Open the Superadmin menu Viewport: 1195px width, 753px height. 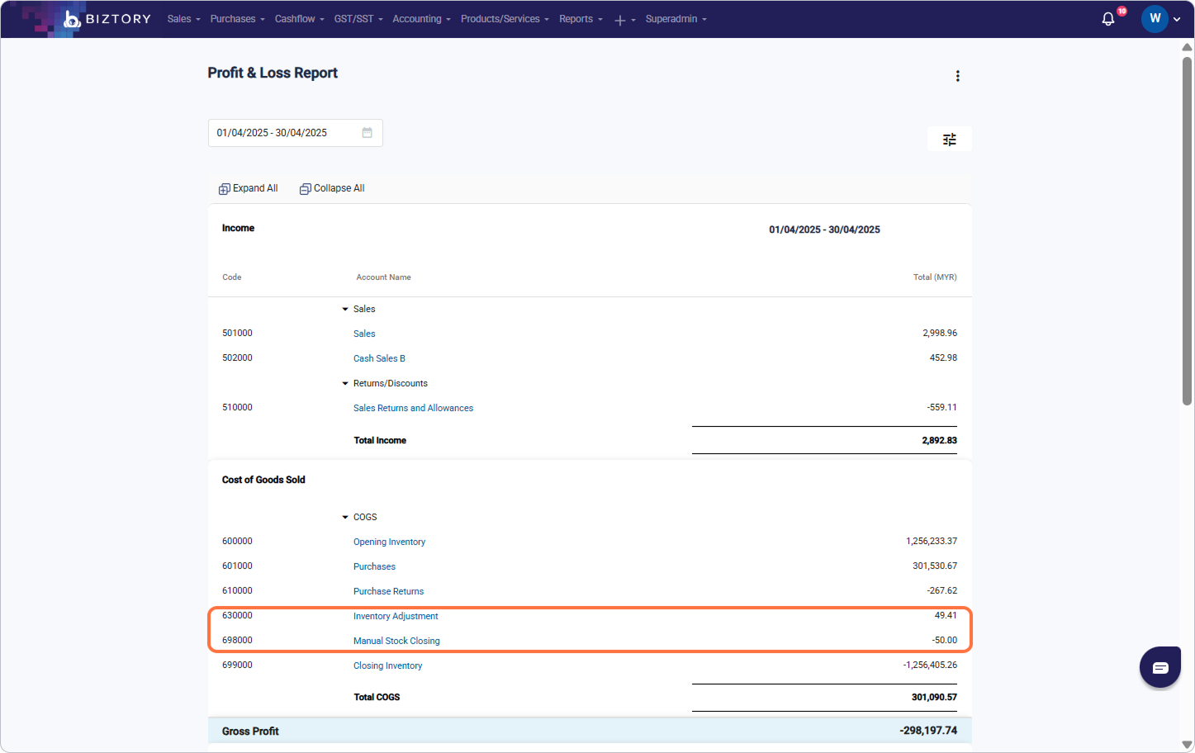tap(676, 19)
